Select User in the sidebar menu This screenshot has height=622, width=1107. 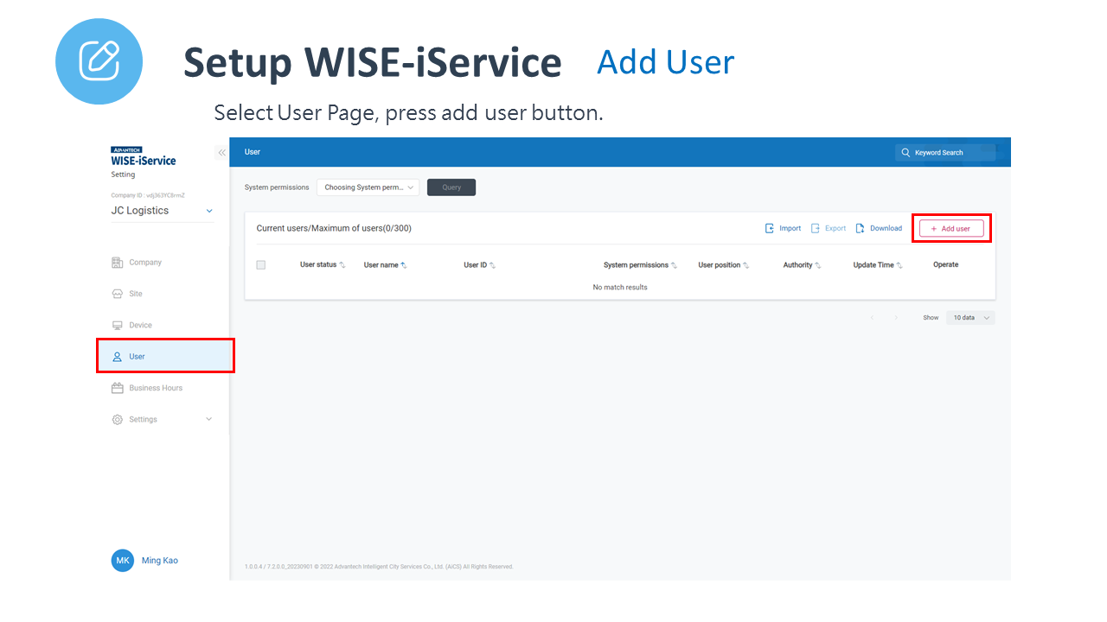pyautogui.click(x=138, y=357)
